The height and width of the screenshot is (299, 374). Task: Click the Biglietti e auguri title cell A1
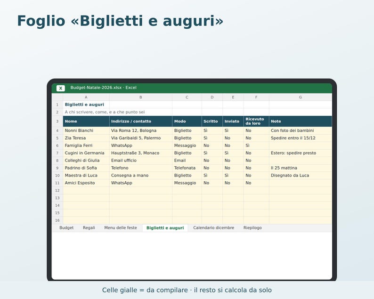(86, 105)
